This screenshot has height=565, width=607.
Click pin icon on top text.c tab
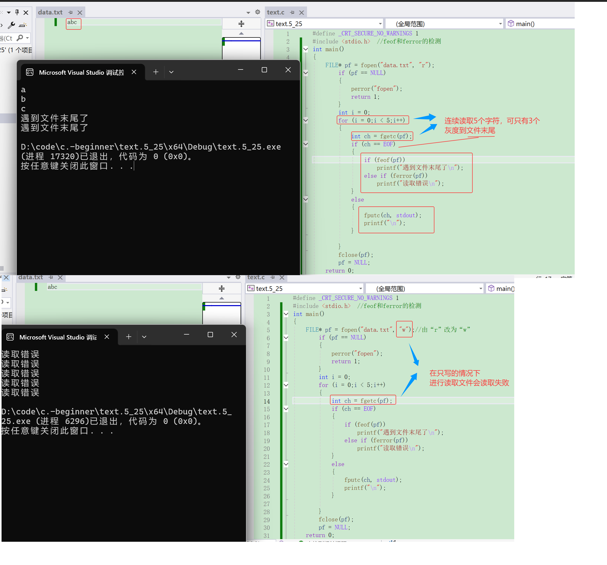tap(292, 12)
